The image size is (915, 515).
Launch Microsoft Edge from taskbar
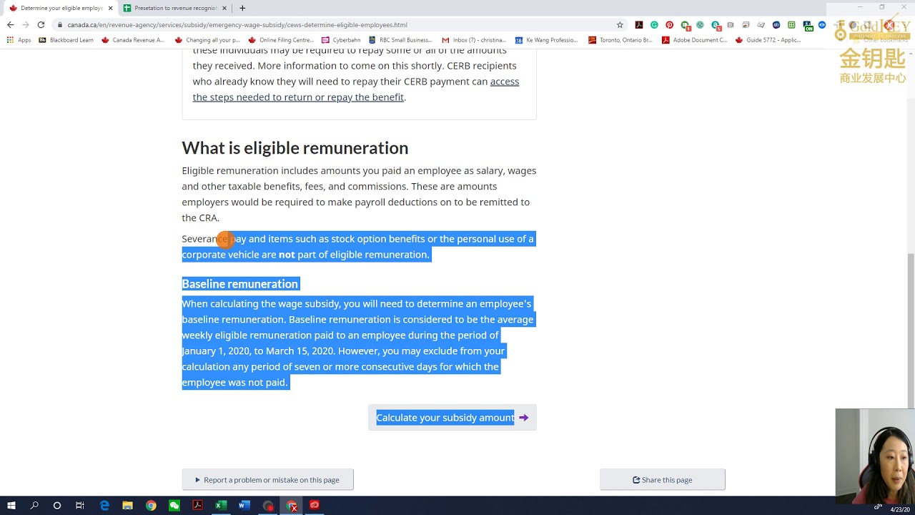[104, 506]
